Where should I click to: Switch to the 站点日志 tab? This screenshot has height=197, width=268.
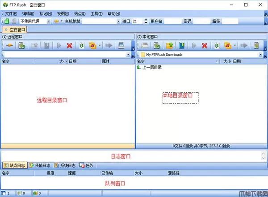[15, 165]
